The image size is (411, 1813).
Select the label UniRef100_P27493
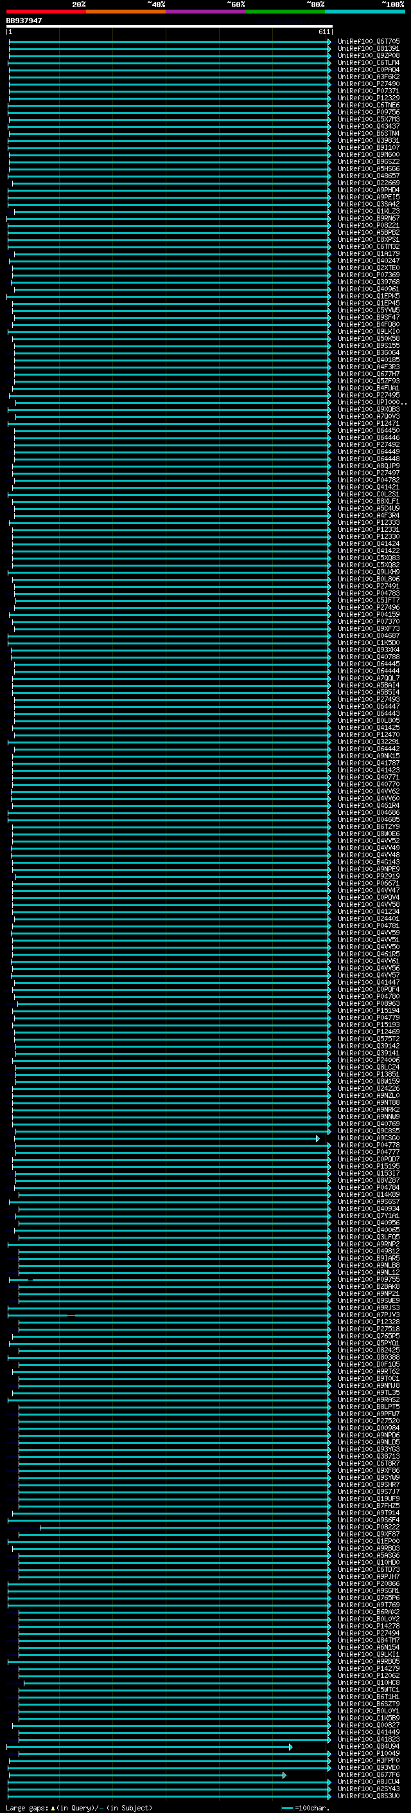pos(368,699)
